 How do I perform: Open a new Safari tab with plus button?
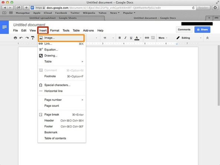209,18
